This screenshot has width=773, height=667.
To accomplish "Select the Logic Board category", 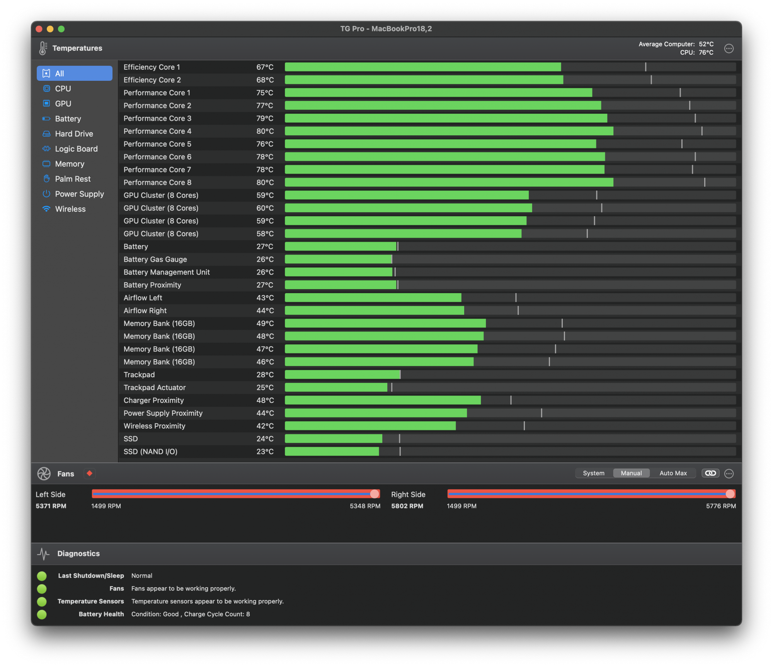I will tap(76, 149).
